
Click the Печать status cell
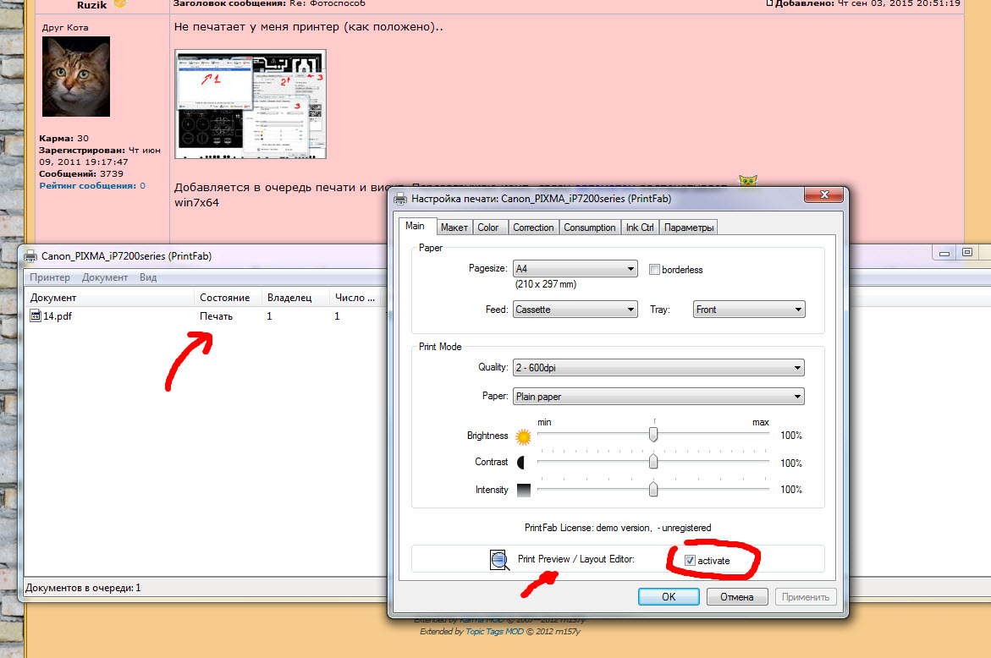(216, 316)
